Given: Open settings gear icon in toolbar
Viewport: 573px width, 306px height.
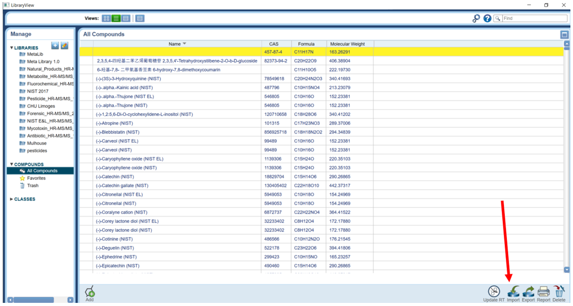Looking at the screenshot, I should pyautogui.click(x=476, y=18).
